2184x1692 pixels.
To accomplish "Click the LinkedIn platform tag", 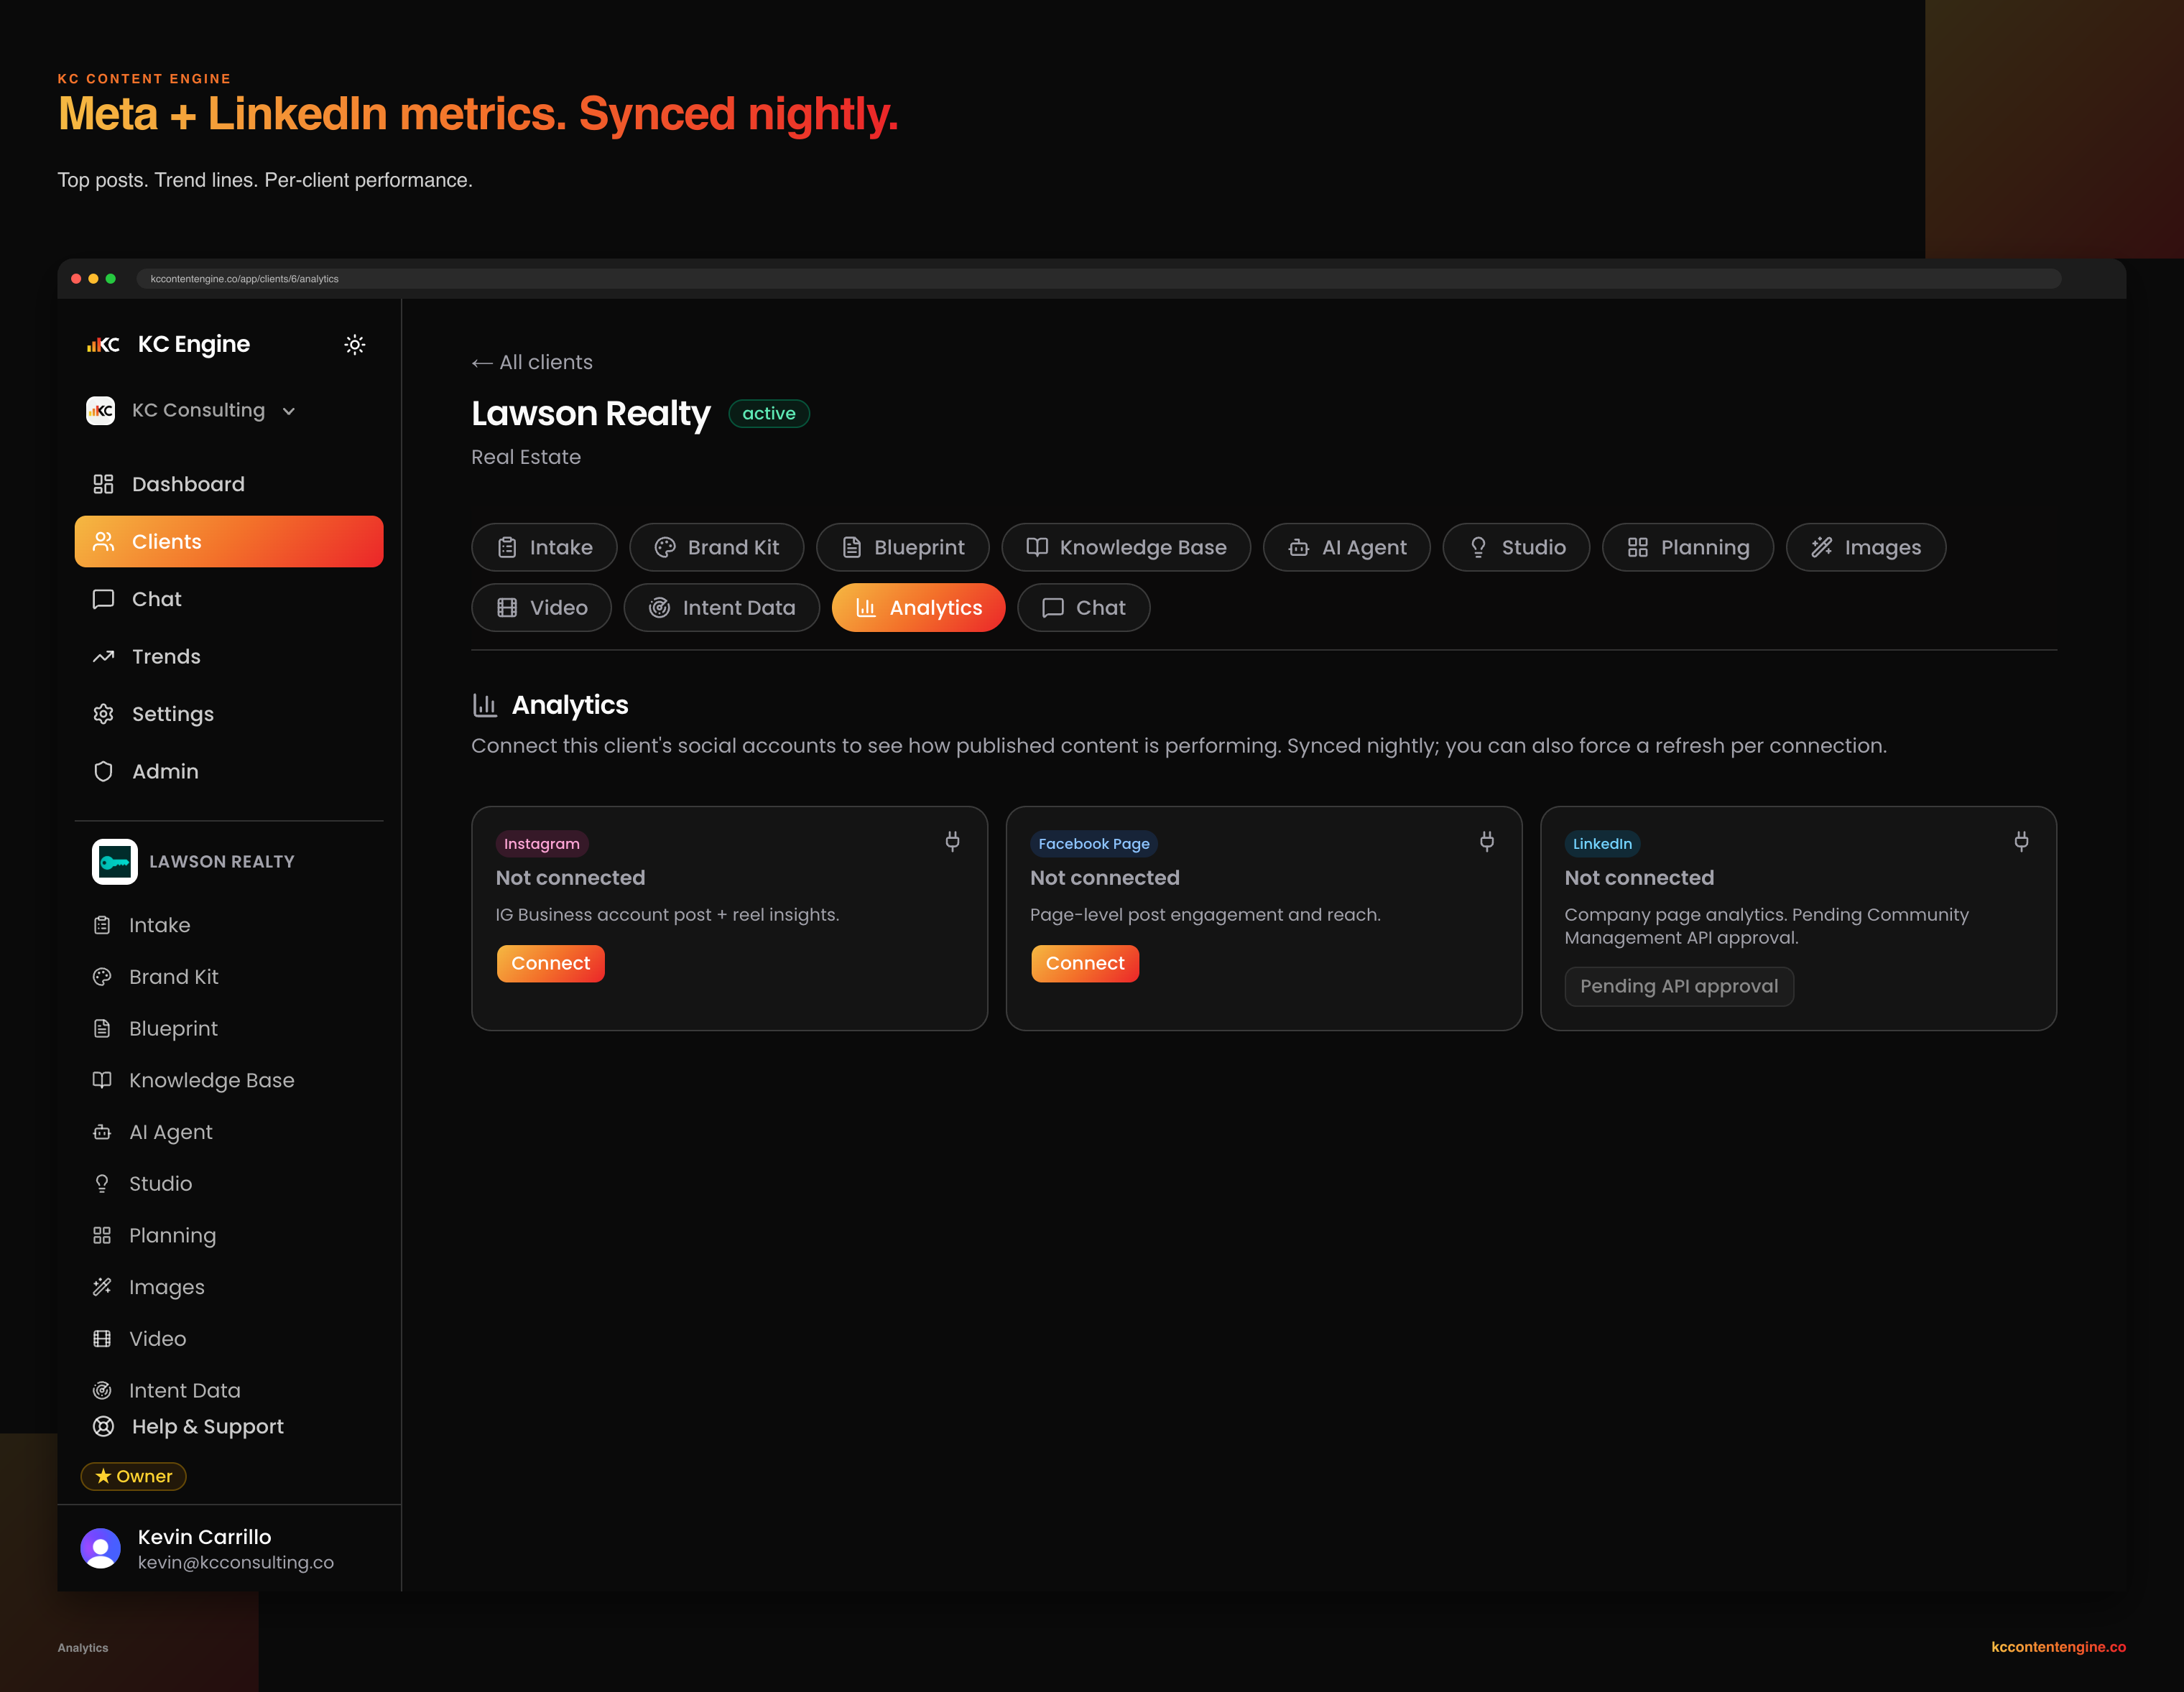I will (1602, 844).
